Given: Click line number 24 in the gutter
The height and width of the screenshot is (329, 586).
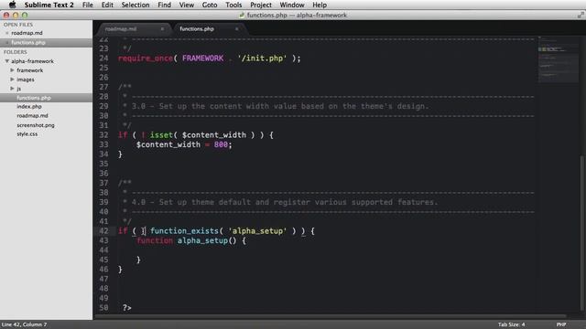Looking at the screenshot, I should (x=103, y=58).
